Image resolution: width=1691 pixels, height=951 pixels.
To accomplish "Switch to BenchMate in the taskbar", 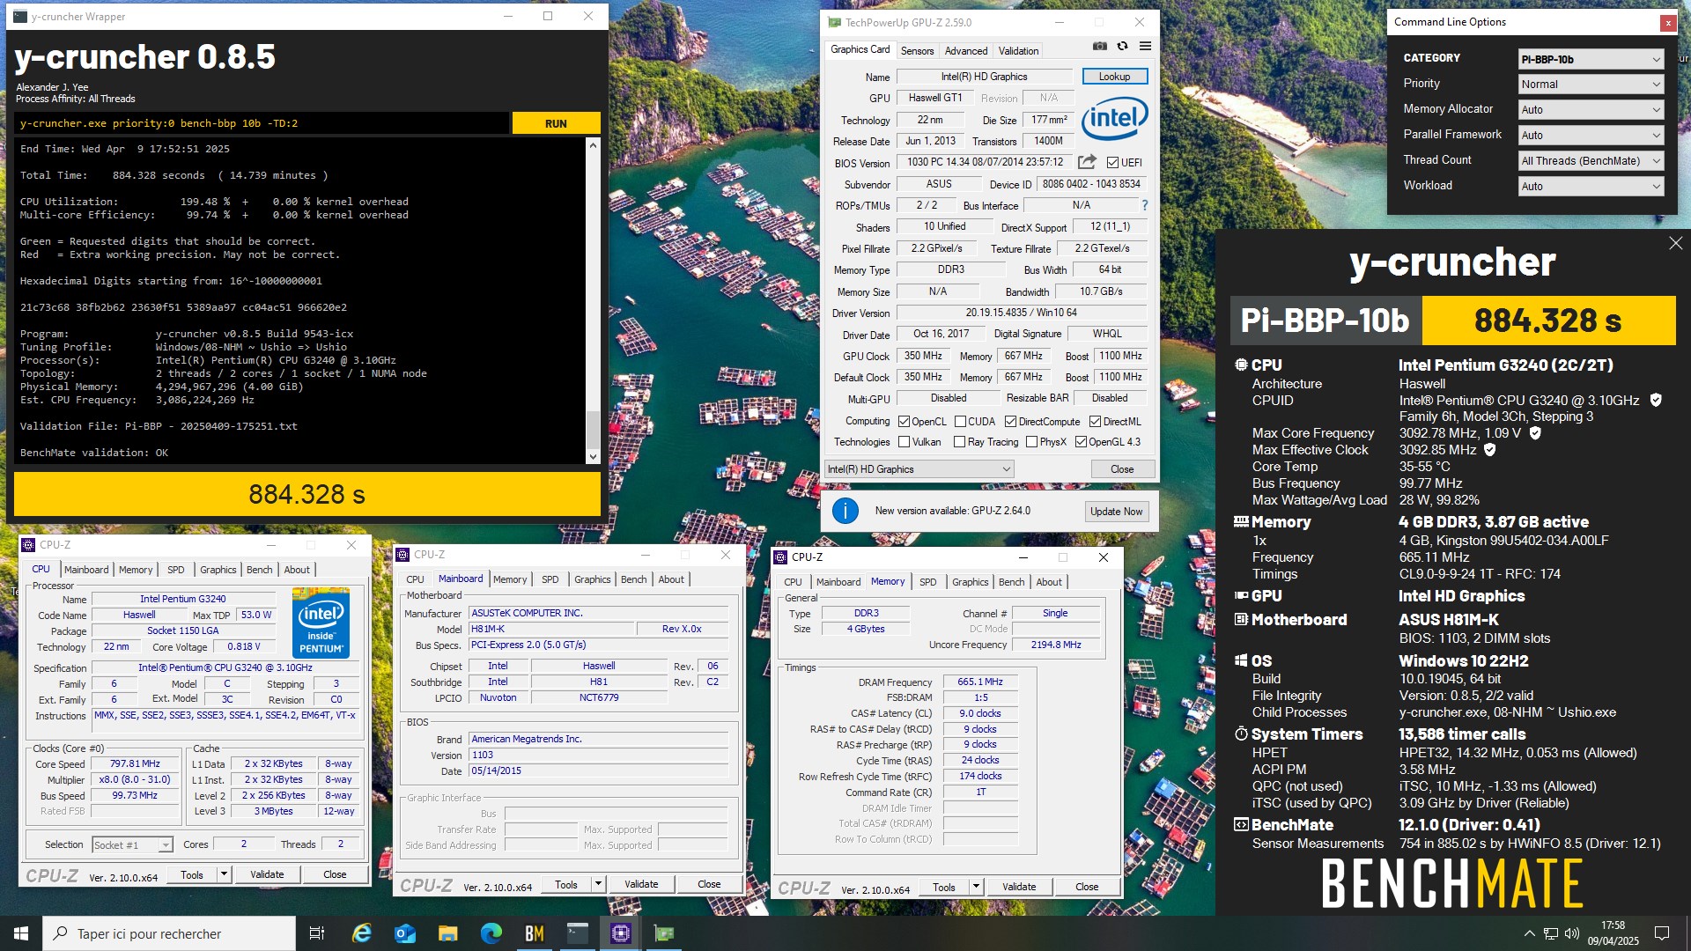I will 534,933.
